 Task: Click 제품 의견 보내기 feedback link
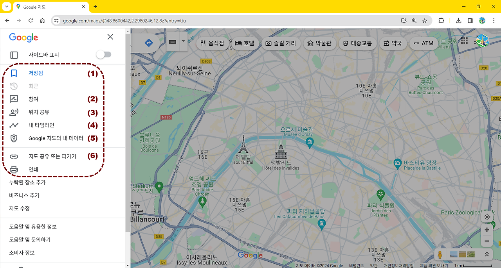pos(434,266)
